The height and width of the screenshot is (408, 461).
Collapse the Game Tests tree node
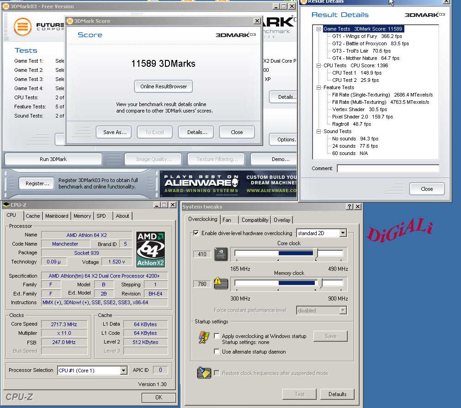tap(318, 29)
